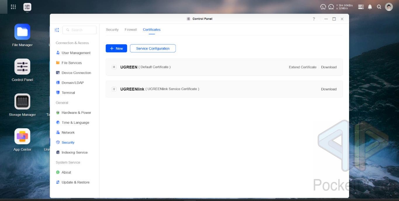The width and height of the screenshot is (399, 201).
Task: Open File Services settings
Action: click(x=69, y=63)
